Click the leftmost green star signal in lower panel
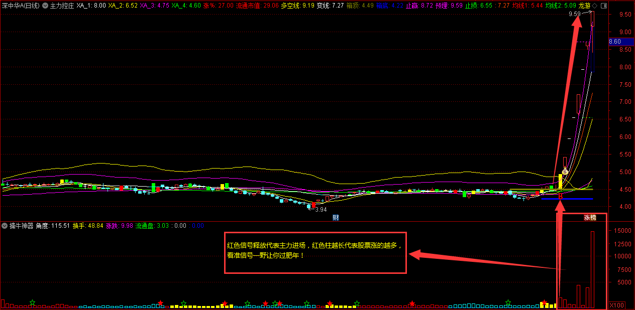 (32, 303)
